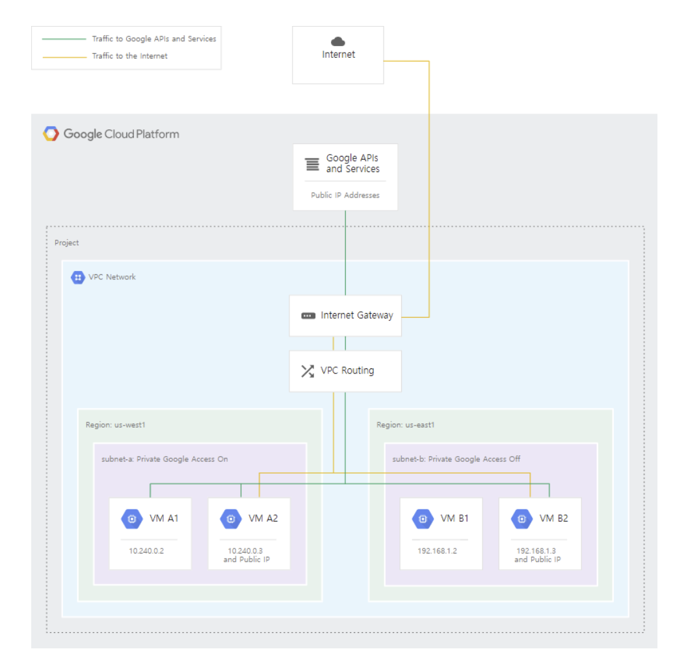
Task: Click the 'Google Cloud Platform' title text
Action: pyautogui.click(x=121, y=134)
